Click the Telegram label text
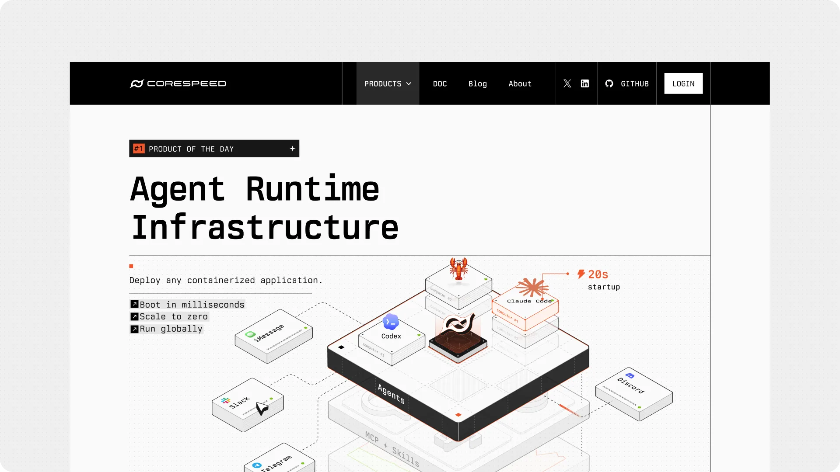 [276, 463]
